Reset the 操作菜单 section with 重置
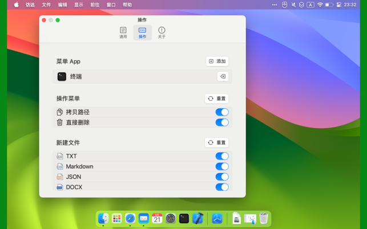Viewport: 367px width, 229px height. [x=217, y=99]
